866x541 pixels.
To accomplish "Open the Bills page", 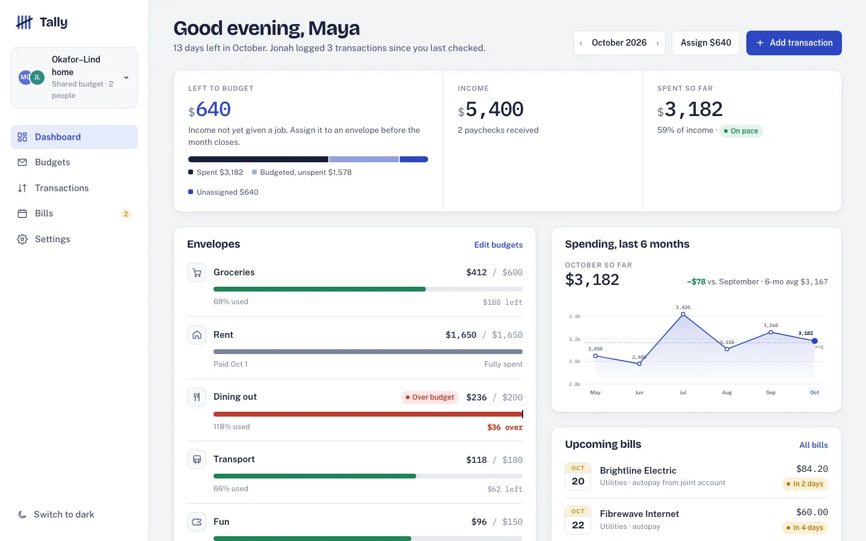I will click(74, 213).
